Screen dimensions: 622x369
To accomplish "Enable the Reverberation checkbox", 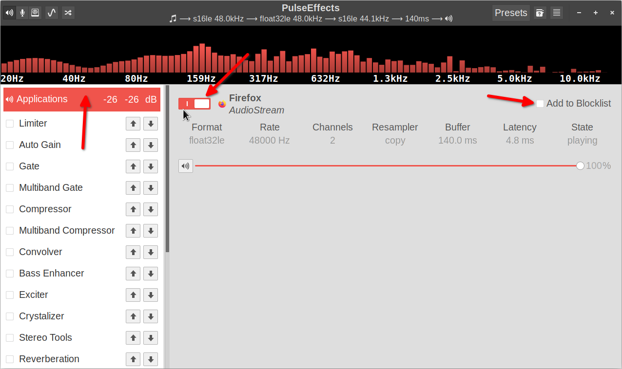I will point(10,359).
